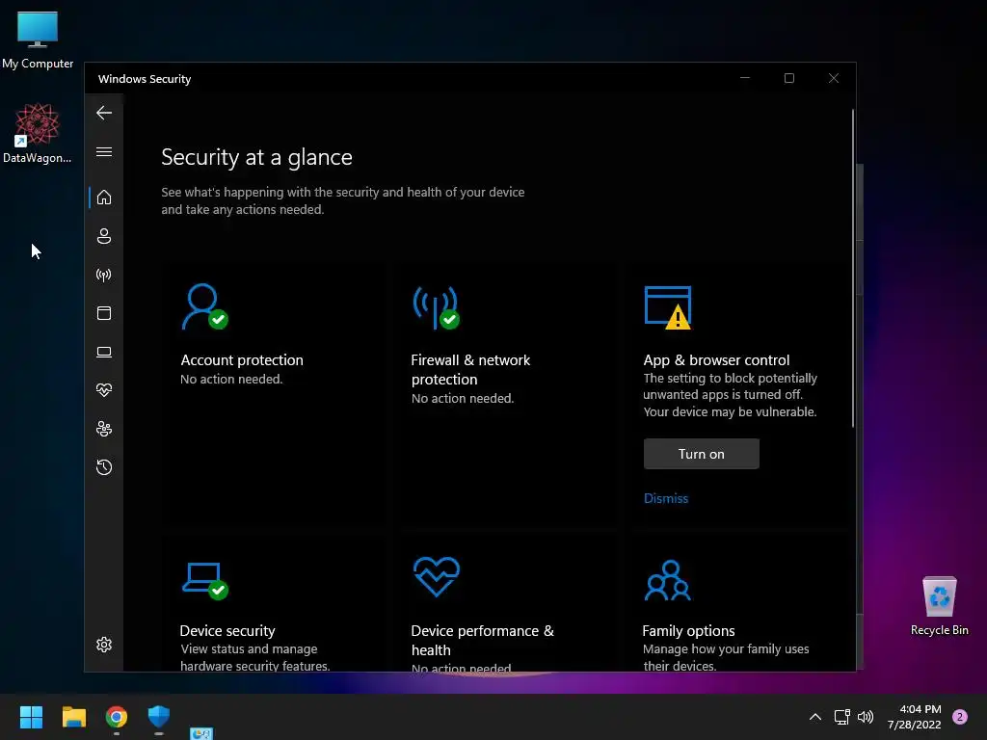987x740 pixels.
Task: Click Windows Security shield on taskbar
Action: 159,717
